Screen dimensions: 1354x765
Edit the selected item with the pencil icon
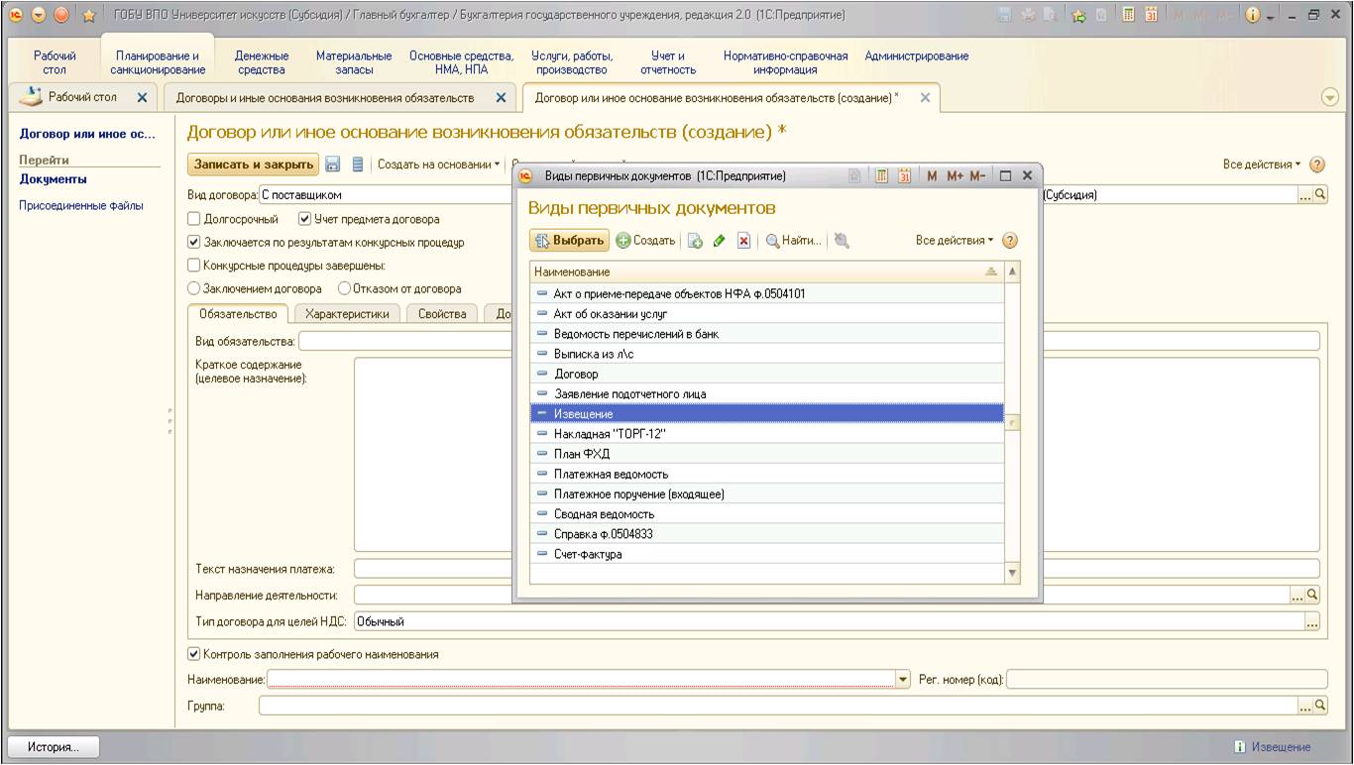pos(720,241)
